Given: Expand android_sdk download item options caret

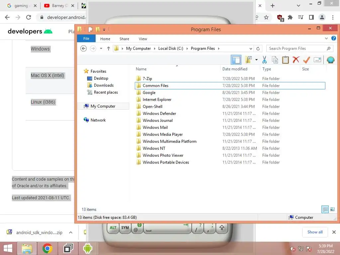Looking at the screenshot, I should [71, 232].
